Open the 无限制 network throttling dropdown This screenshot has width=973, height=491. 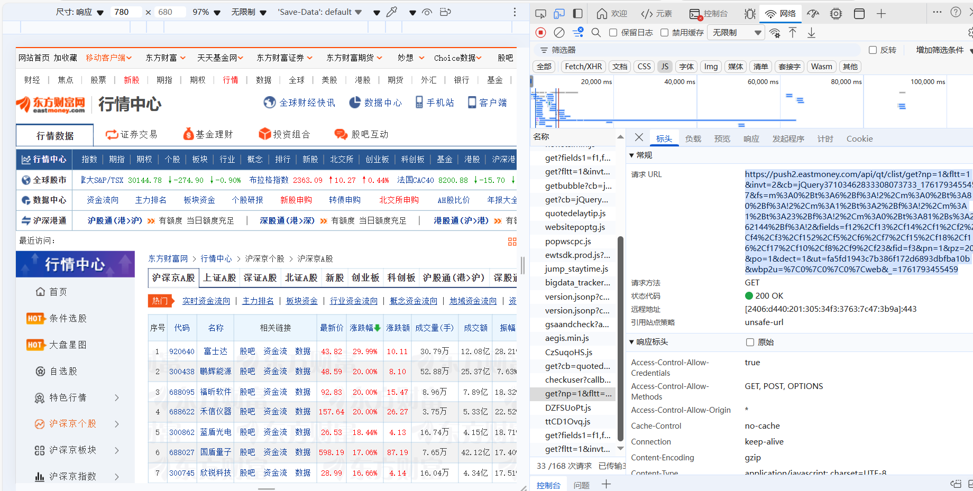(x=735, y=32)
